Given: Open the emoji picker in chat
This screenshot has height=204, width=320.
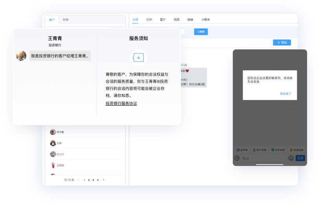Looking at the screenshot, I should pyautogui.click(x=291, y=158).
